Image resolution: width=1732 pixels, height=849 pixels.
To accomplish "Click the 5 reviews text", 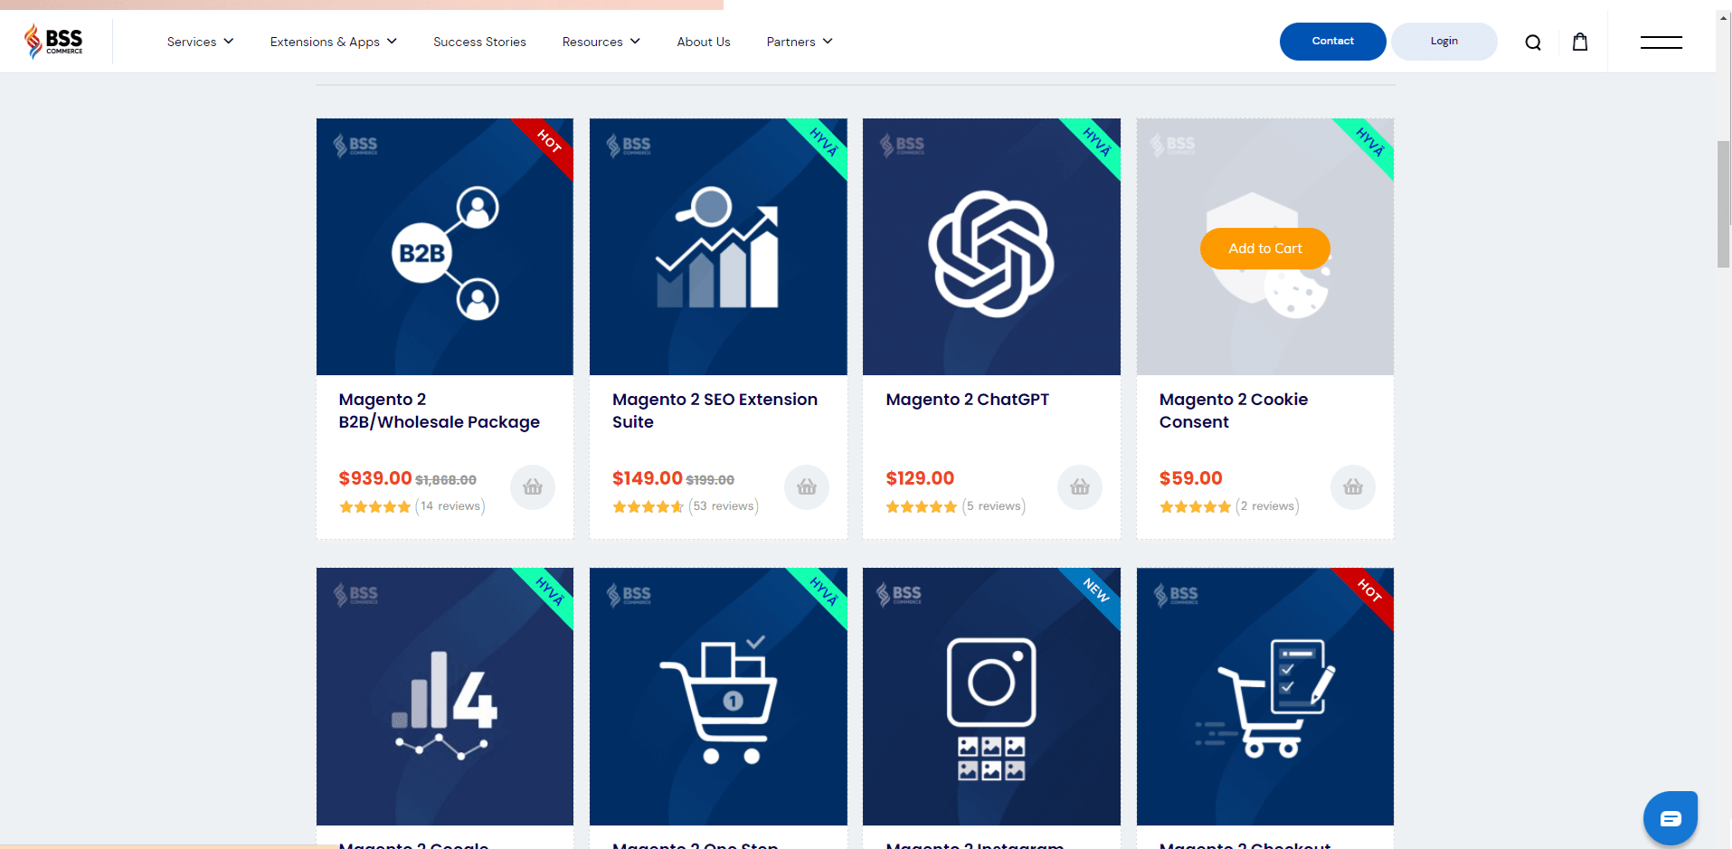I will [994, 506].
